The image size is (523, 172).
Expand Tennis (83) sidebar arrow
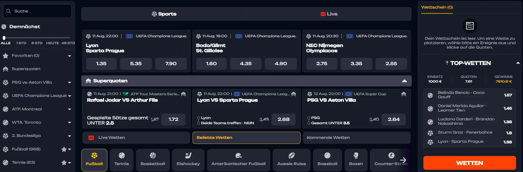click(x=69, y=163)
